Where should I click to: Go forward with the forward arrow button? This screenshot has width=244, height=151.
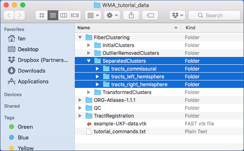pyautogui.click(x=19, y=15)
